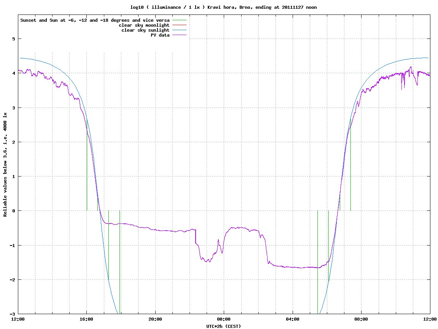
Task: Click the red line sample in the legend
Action: click(x=179, y=25)
